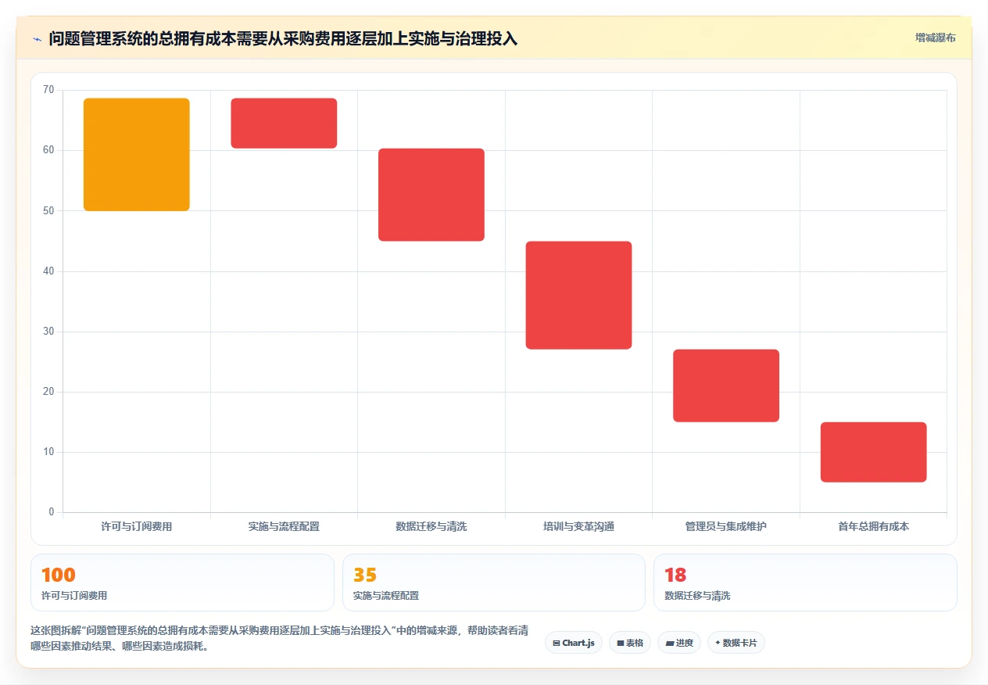Click y-axis value 40

48,271
